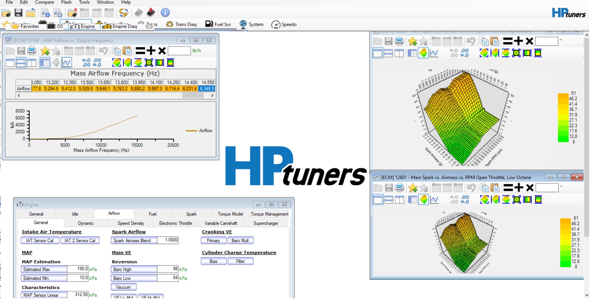Open the blue Info icon in main toolbar
The width and height of the screenshot is (591, 301).
[165, 13]
